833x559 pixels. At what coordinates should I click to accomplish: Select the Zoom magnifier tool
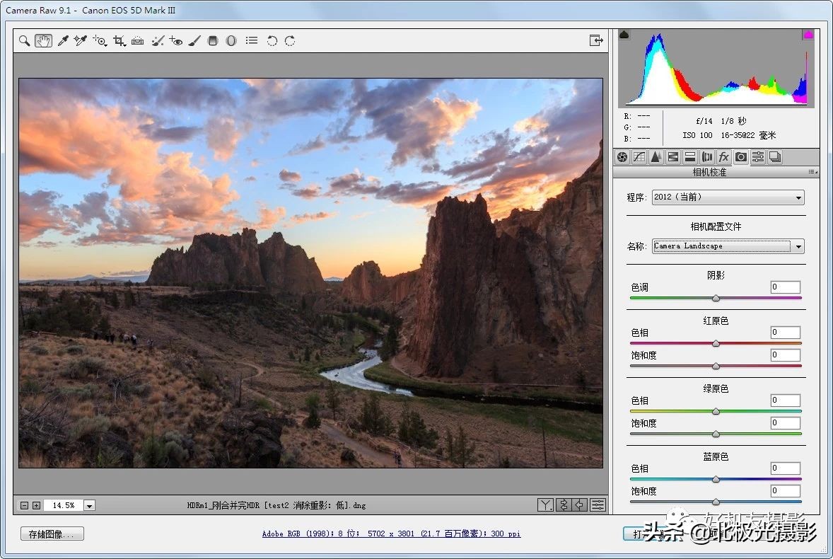pyautogui.click(x=25, y=41)
